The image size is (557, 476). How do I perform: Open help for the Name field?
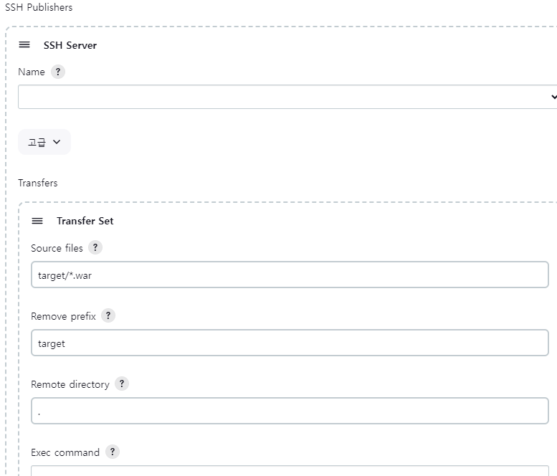click(58, 72)
